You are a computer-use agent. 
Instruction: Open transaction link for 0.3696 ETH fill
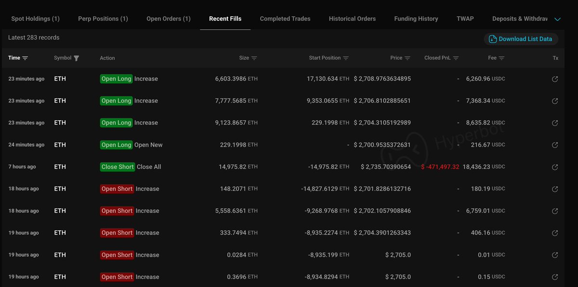click(x=555, y=277)
